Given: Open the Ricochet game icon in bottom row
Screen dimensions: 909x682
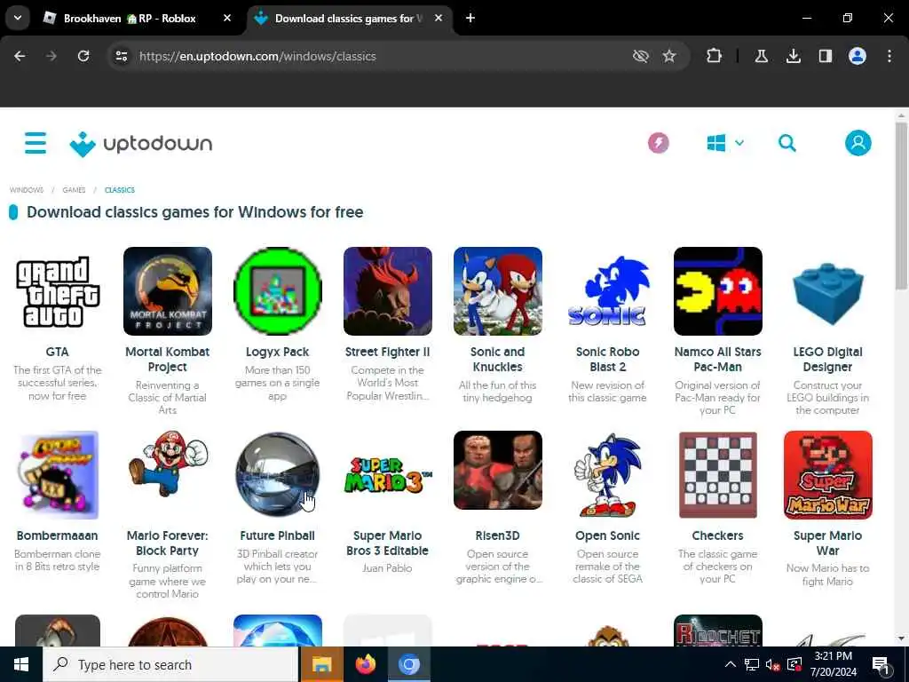Looking at the screenshot, I should (717, 631).
